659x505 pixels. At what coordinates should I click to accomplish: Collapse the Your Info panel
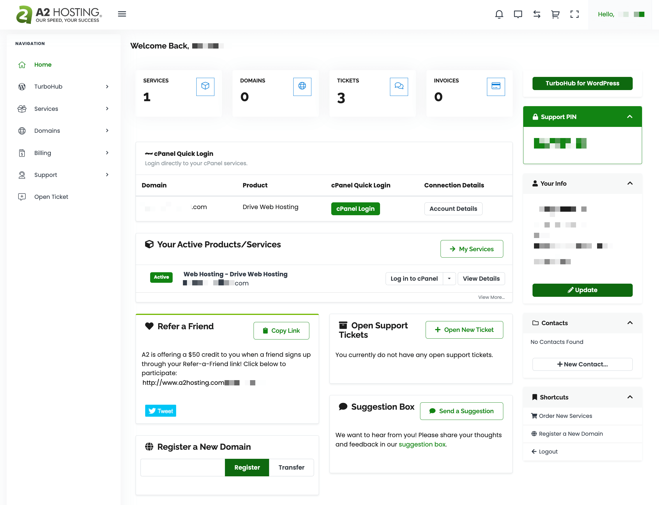click(x=630, y=183)
